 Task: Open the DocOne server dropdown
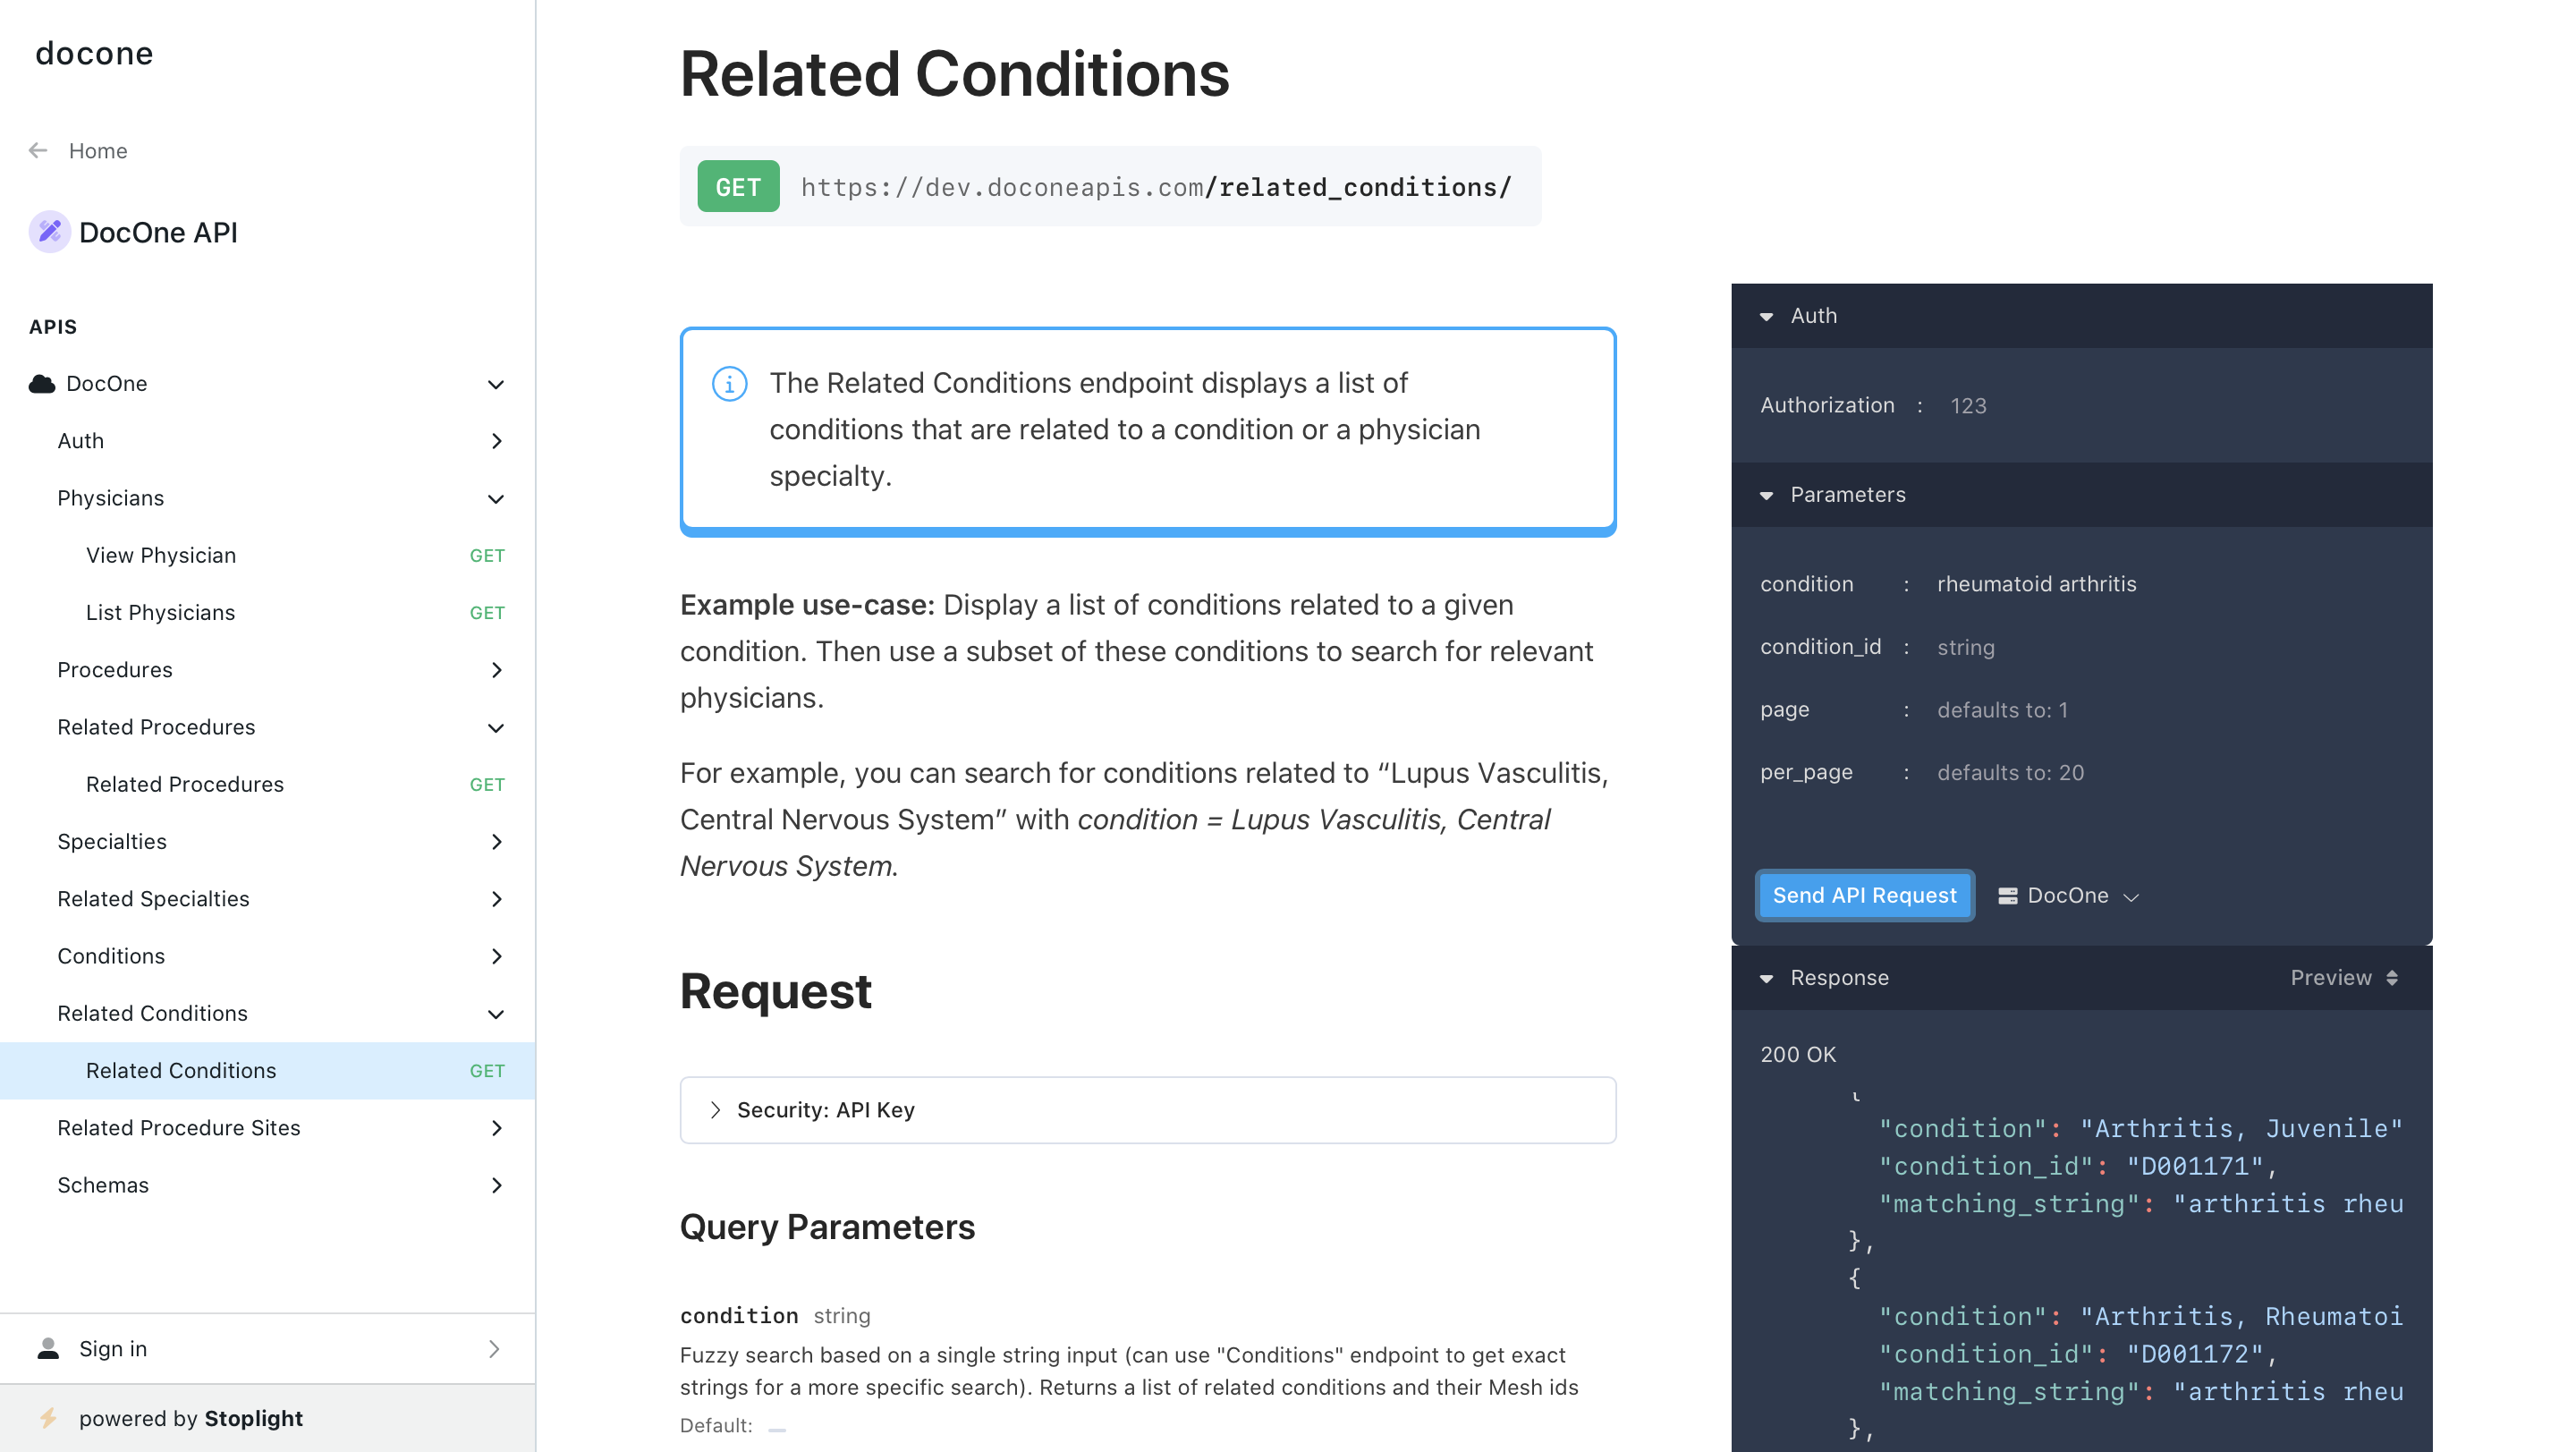tap(2068, 896)
